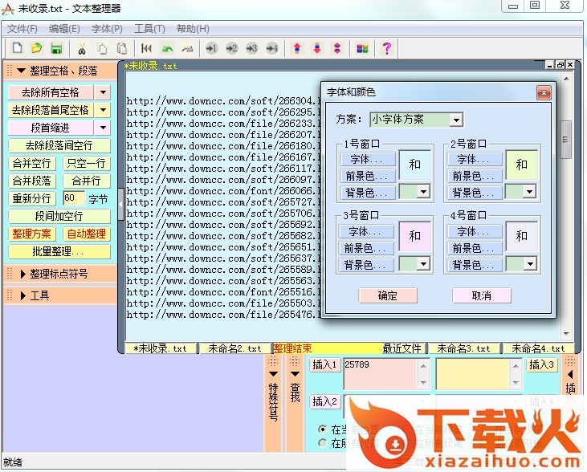This screenshot has width=587, height=472.
Task: Click the 取消 button in dialog
Action: [x=481, y=295]
